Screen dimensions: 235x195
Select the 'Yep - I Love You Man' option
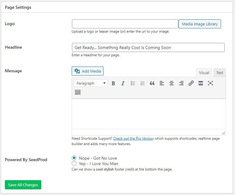pos(74,164)
